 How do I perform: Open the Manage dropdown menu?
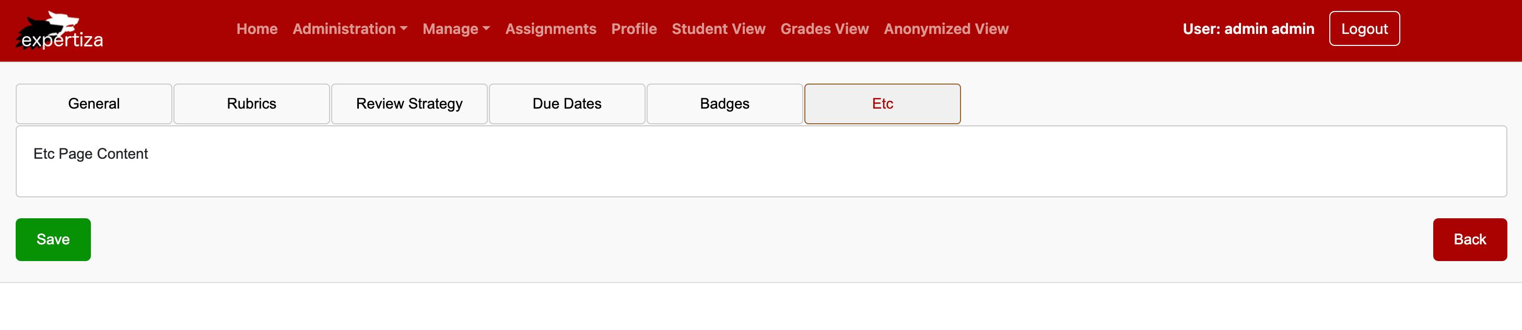tap(455, 29)
